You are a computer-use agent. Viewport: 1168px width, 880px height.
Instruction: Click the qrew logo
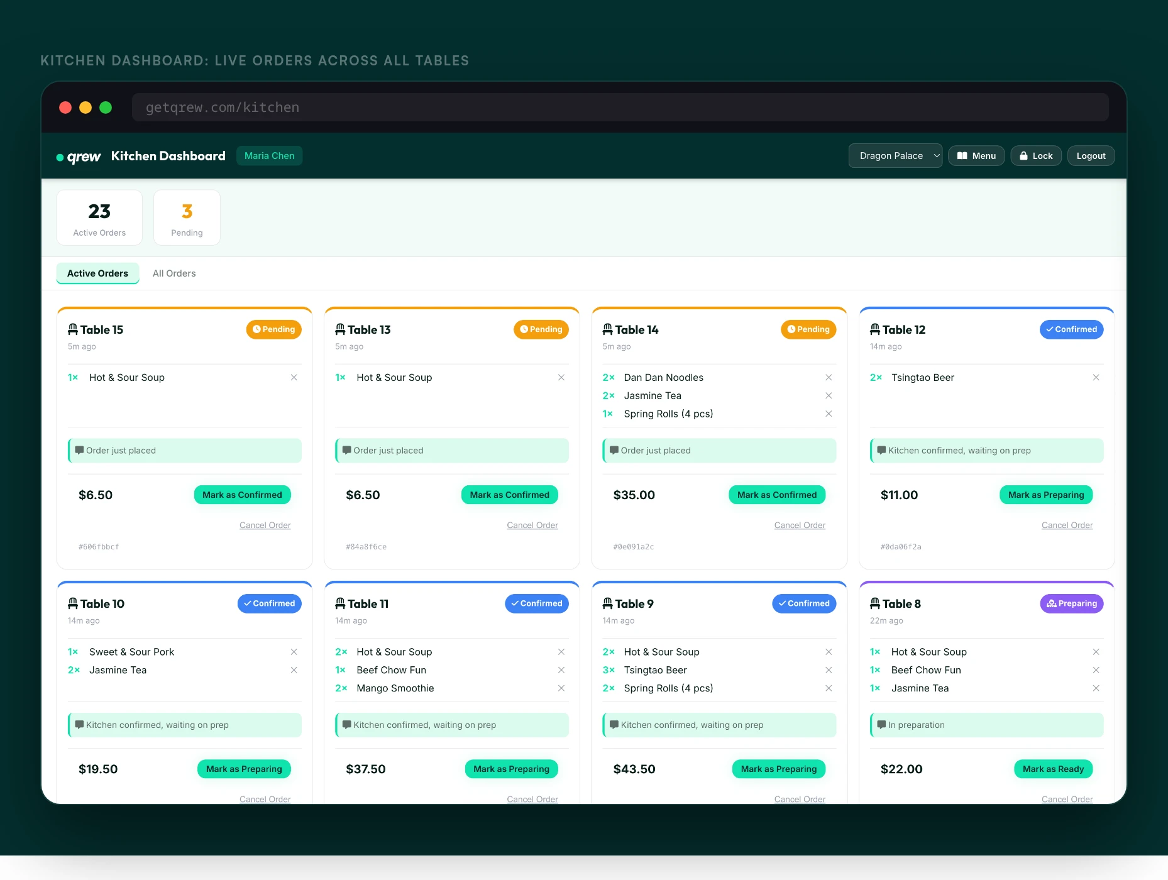coord(79,157)
